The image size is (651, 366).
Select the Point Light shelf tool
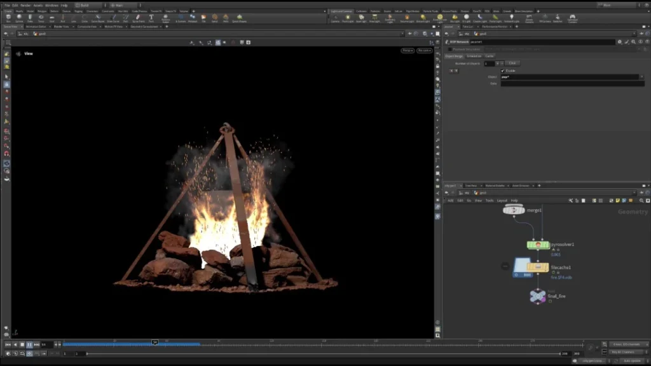pyautogui.click(x=348, y=18)
